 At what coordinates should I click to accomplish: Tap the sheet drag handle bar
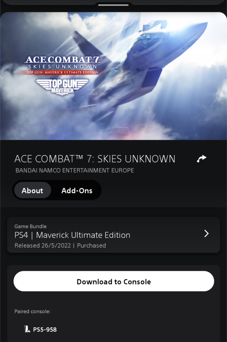pyautogui.click(x=113, y=5)
